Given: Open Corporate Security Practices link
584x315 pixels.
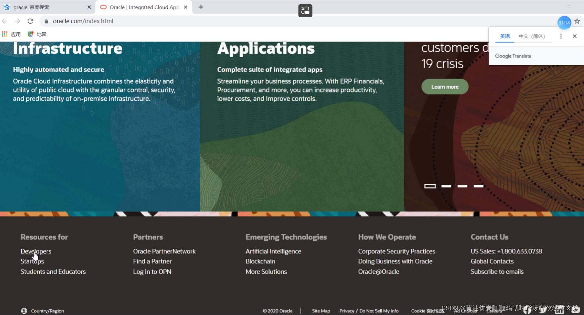Looking at the screenshot, I should point(397,251).
